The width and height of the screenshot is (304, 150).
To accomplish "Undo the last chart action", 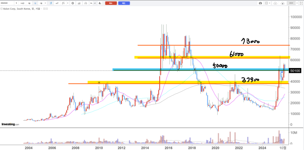I will tap(91, 3).
